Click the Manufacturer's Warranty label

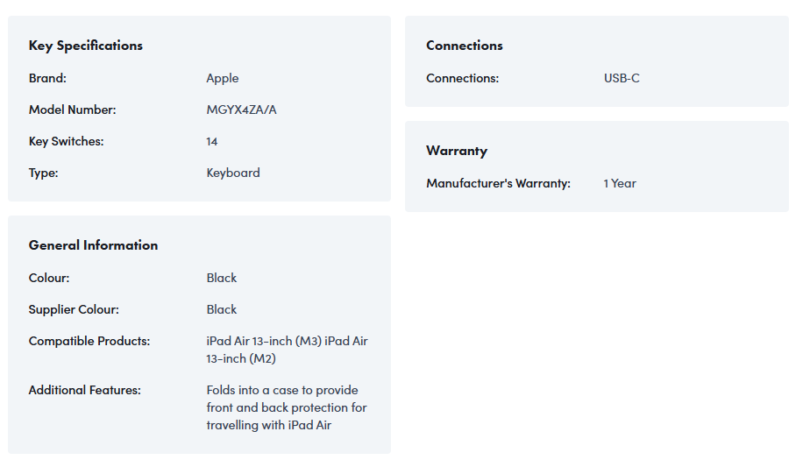coord(498,183)
